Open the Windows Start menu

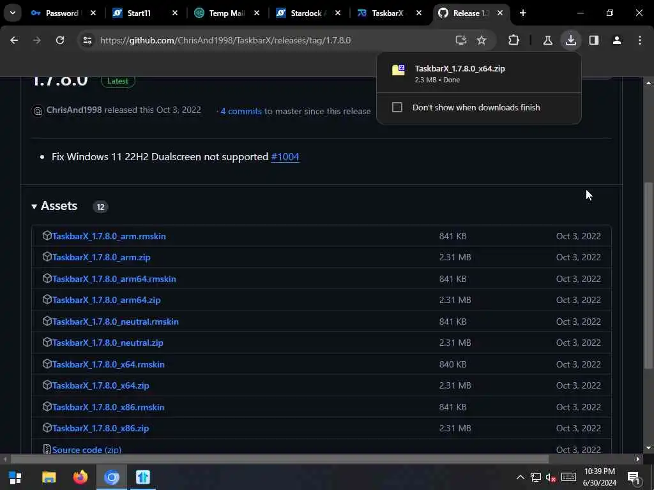point(15,477)
